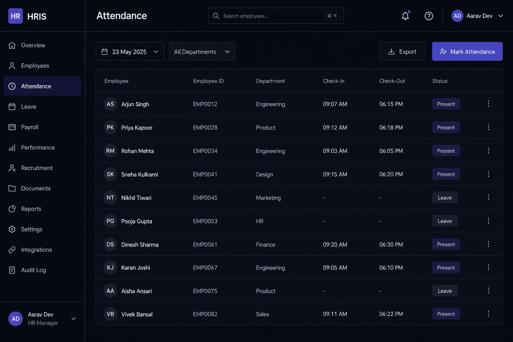This screenshot has width=513, height=342.
Task: Open row actions for Nikhil Tiwari
Action: point(488,197)
